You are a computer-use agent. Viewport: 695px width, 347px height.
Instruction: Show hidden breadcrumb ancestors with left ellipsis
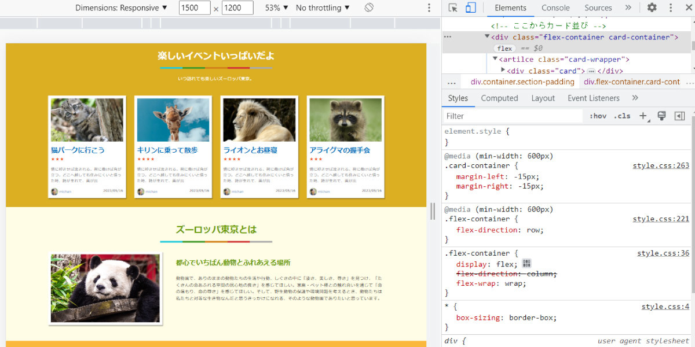452,82
